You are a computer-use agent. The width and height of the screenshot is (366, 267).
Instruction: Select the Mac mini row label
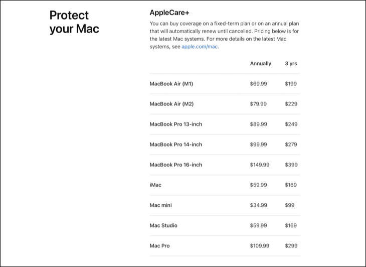[x=160, y=205]
